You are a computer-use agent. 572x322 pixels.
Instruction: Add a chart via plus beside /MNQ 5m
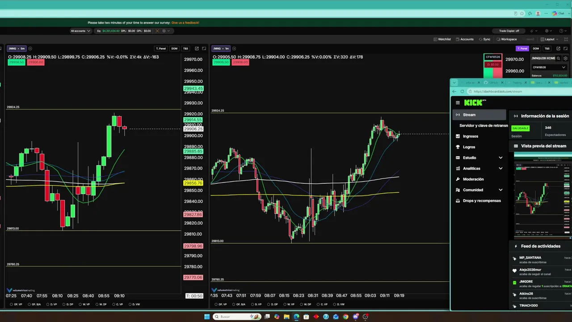30,48
